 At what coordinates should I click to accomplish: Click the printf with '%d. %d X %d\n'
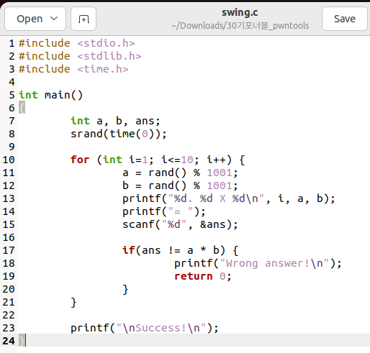tap(229, 198)
